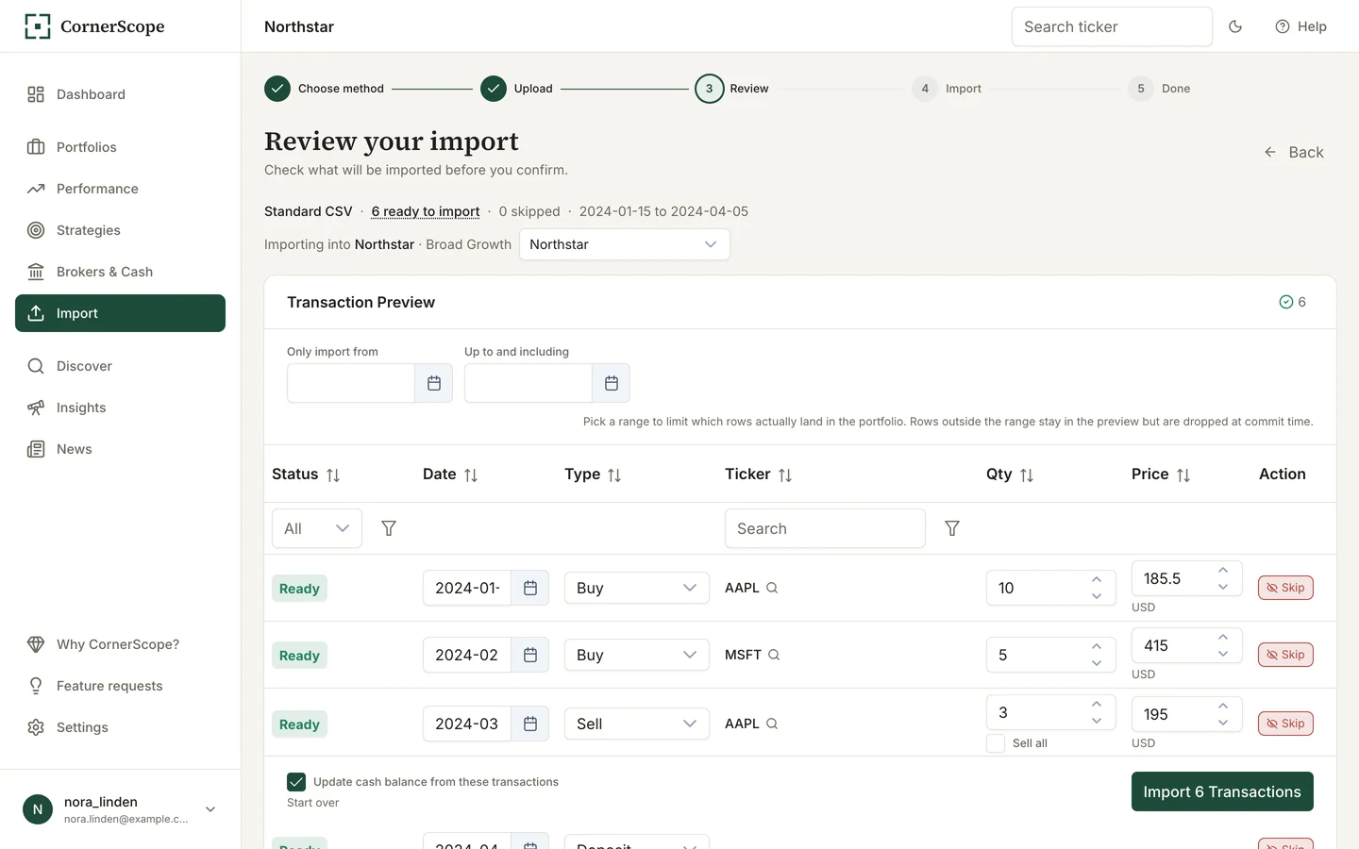
Task: Go Back to previous step
Action: pos(1294,152)
